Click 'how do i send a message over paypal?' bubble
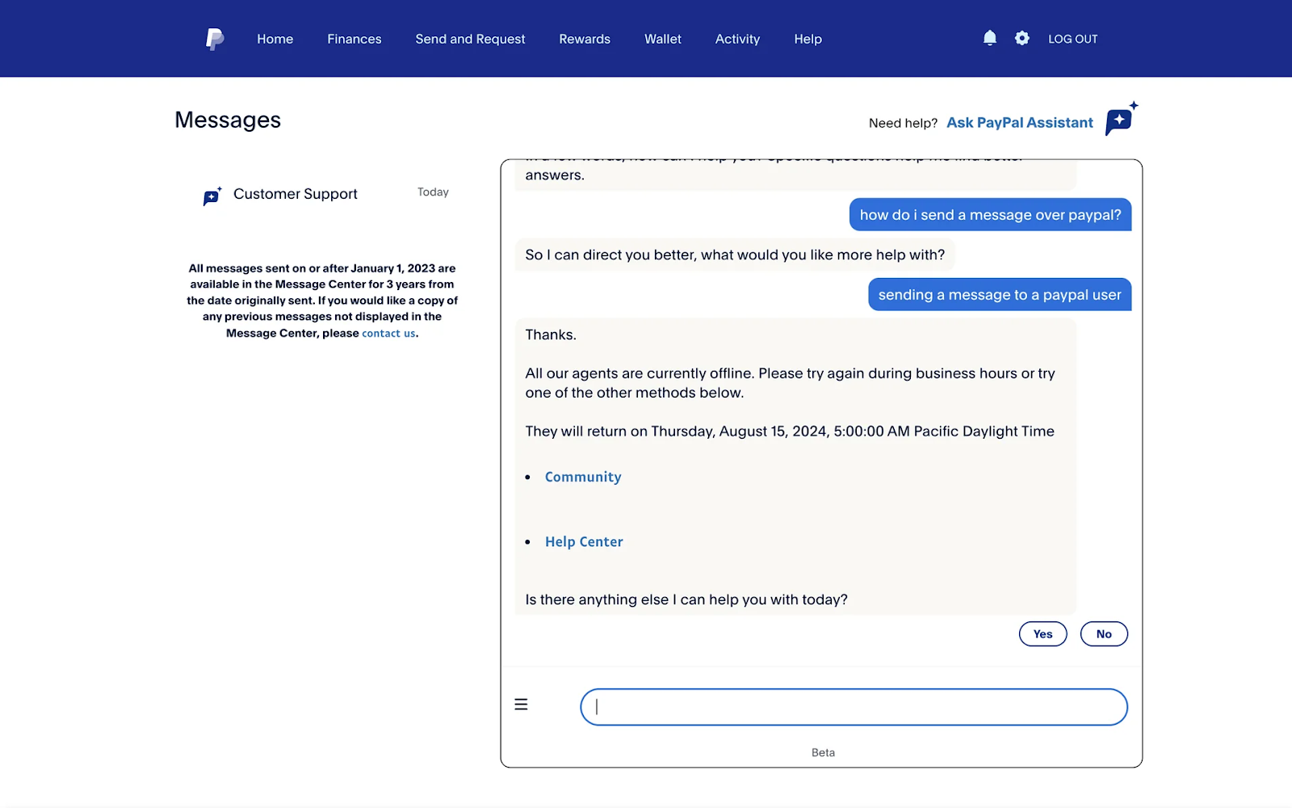Viewport: 1292px width, 808px height. tap(990, 215)
